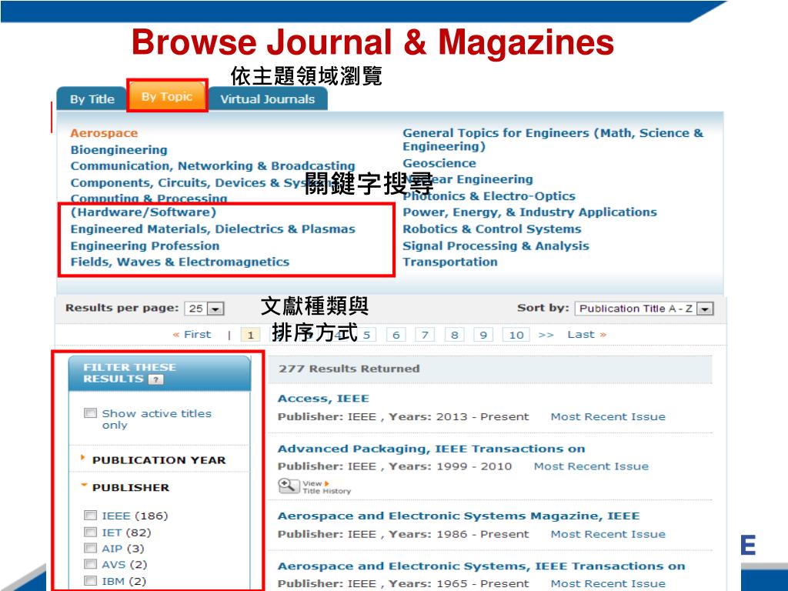
Task: Open Advanced Packaging, IEEE Transactions on
Action: (431, 449)
